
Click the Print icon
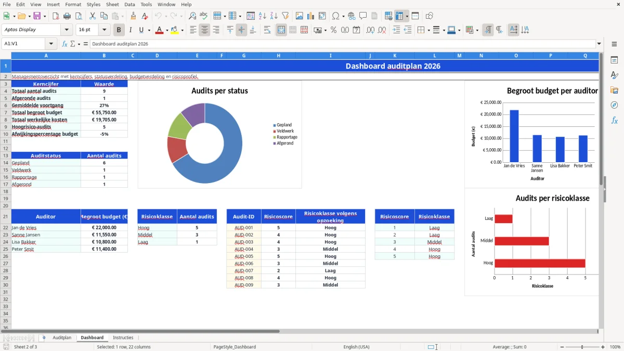67,16
